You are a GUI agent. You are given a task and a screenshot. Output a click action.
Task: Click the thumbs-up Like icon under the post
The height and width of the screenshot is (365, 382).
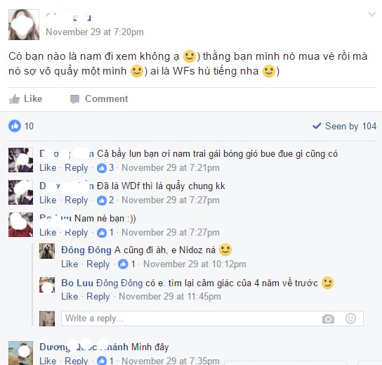[x=14, y=99]
